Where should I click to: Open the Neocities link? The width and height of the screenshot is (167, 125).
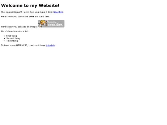(58, 12)
